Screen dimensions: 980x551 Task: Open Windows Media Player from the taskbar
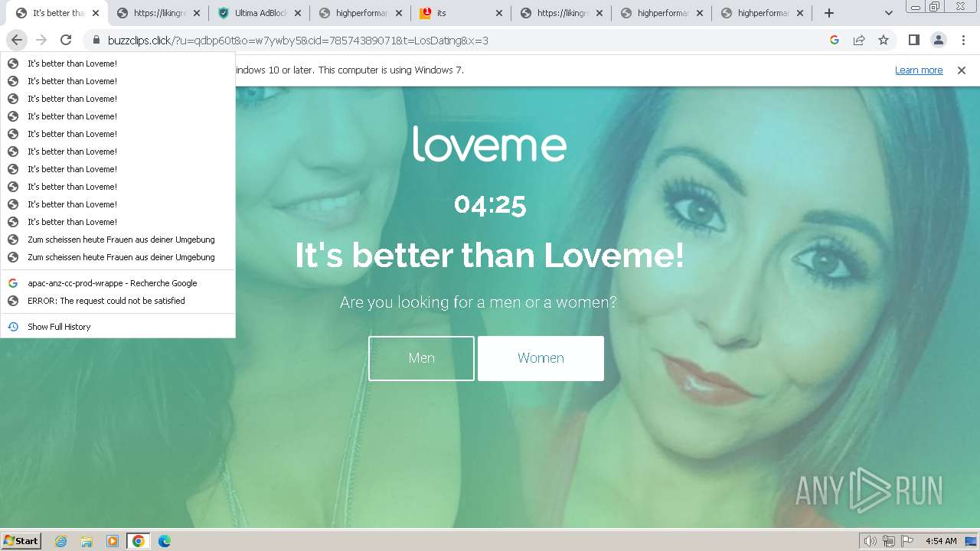(113, 541)
